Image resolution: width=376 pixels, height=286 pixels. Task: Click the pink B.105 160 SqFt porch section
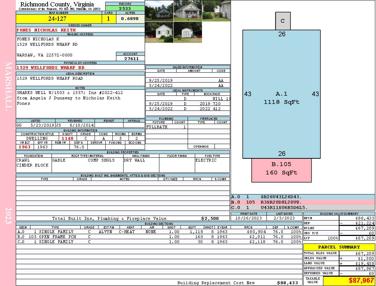(281, 169)
